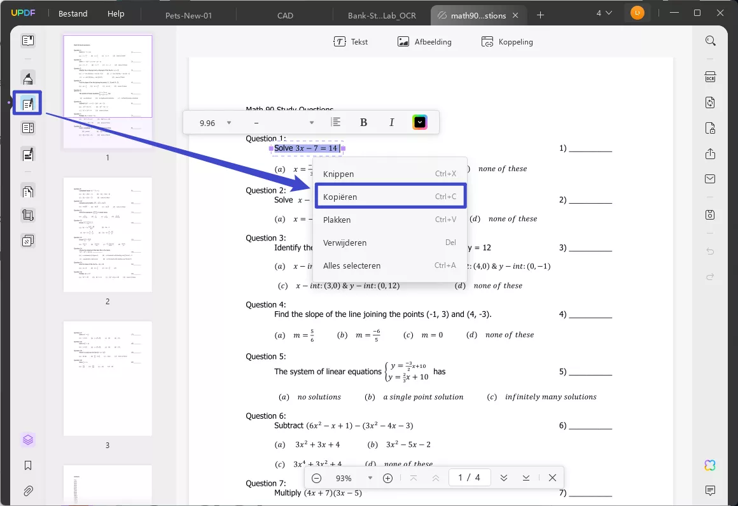738x506 pixels.
Task: Open the text color picker swatch
Action: 420,122
